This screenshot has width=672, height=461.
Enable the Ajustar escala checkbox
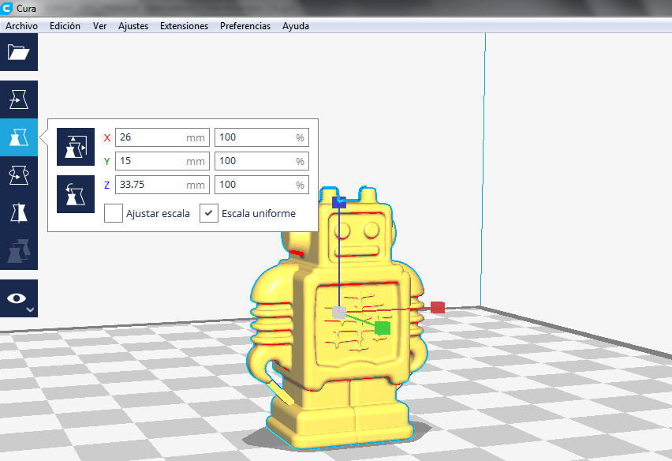[114, 213]
